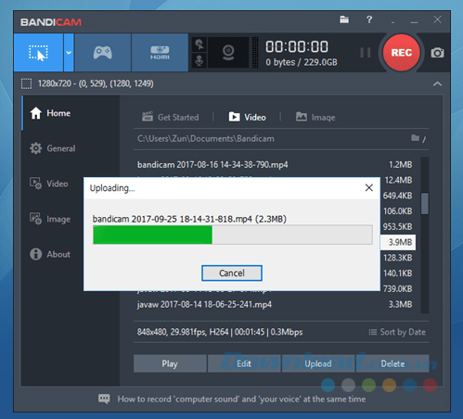463x419 pixels.
Task: Collapse the panel with the up chevron
Action: [437, 83]
